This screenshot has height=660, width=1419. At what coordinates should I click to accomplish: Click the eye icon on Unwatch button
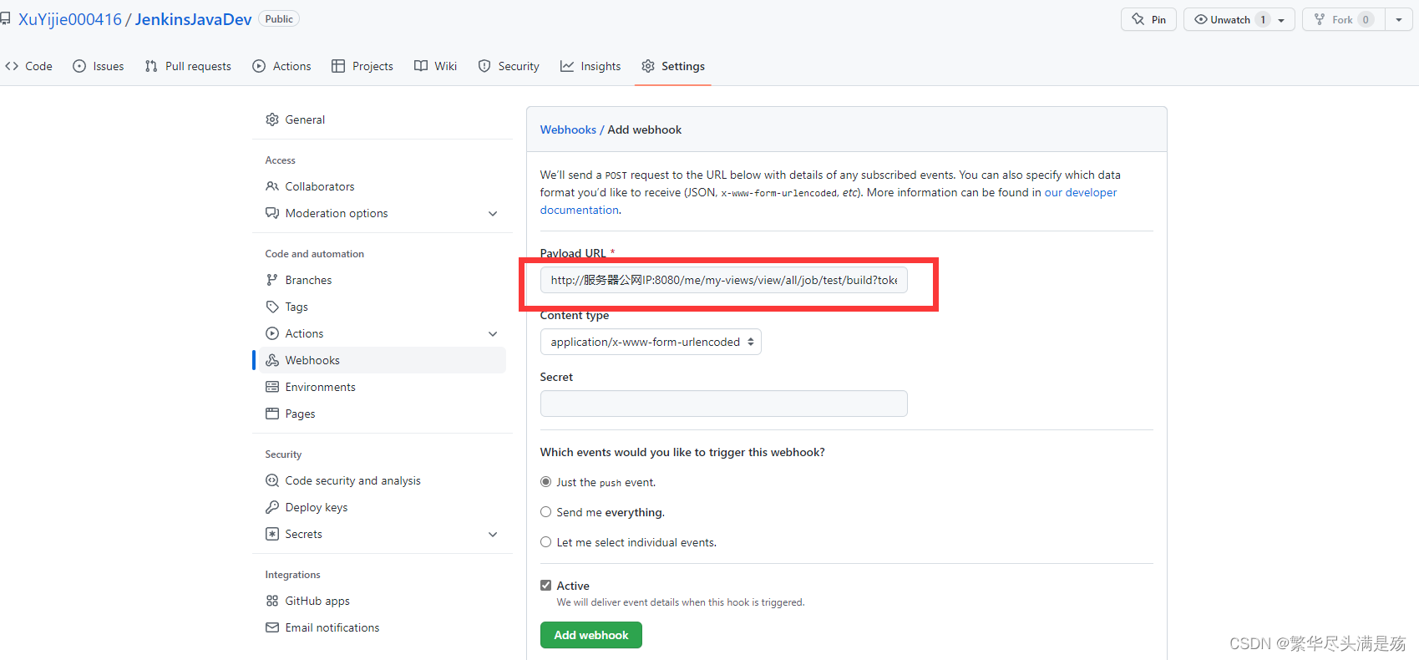(x=1201, y=19)
